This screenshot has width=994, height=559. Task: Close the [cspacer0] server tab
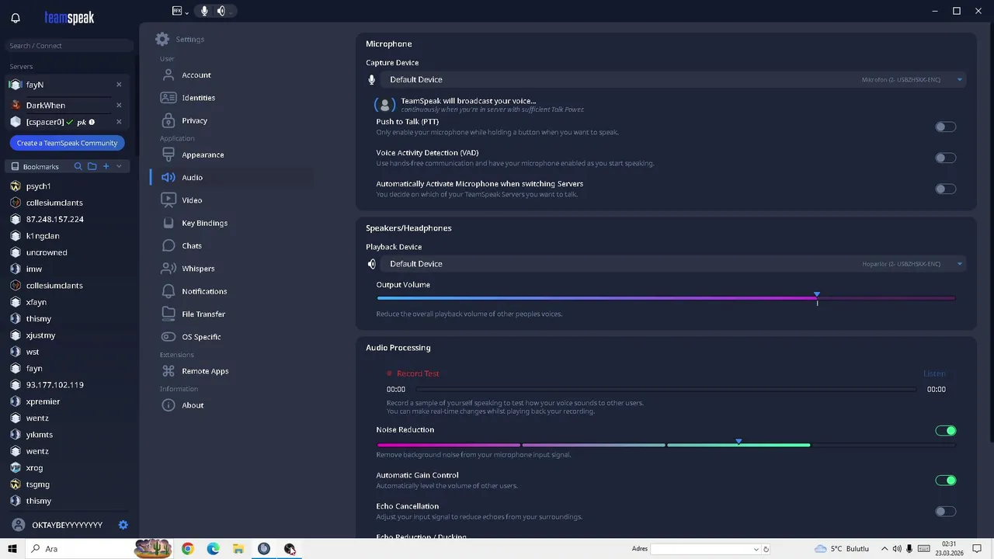click(119, 122)
